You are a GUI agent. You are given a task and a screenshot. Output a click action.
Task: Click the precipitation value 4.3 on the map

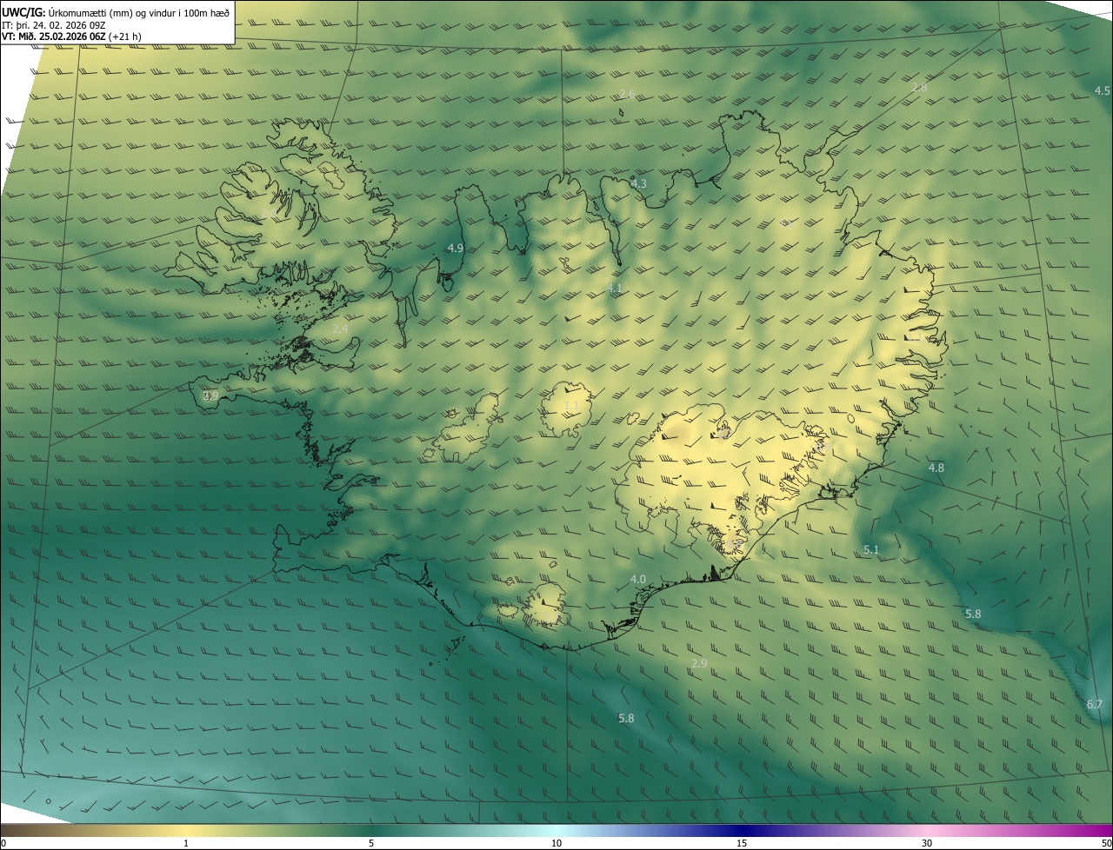tap(638, 183)
